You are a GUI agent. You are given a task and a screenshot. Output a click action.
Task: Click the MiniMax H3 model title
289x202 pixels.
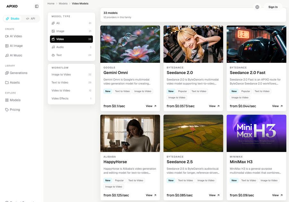241,162
